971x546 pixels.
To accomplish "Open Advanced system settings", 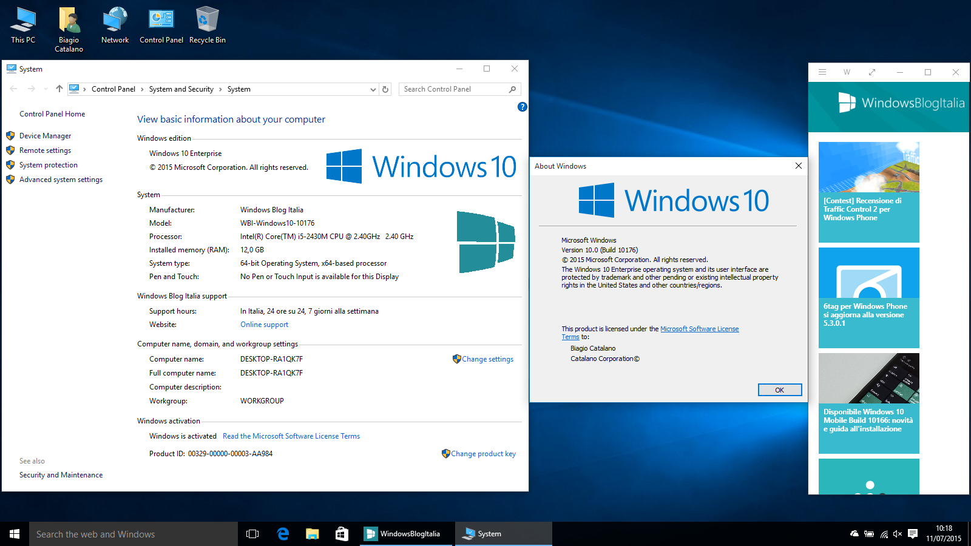I will coord(61,180).
